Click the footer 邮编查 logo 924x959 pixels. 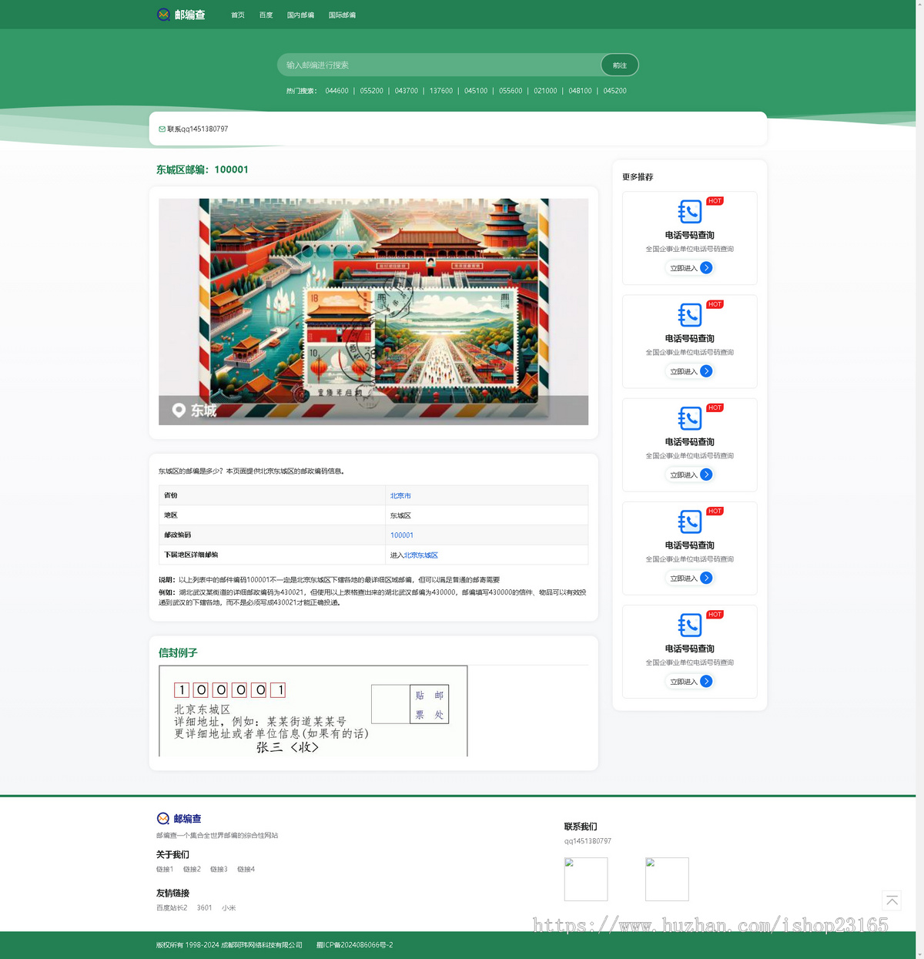pos(179,819)
